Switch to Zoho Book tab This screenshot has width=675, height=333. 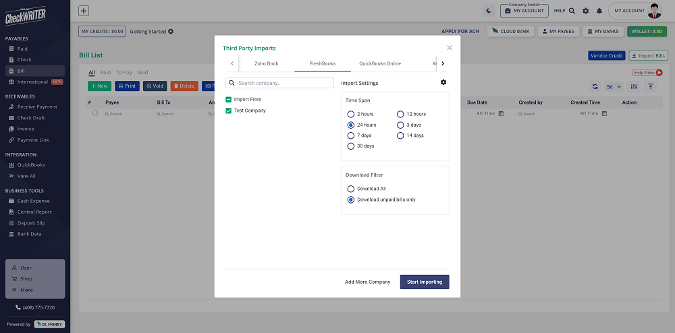(x=267, y=63)
